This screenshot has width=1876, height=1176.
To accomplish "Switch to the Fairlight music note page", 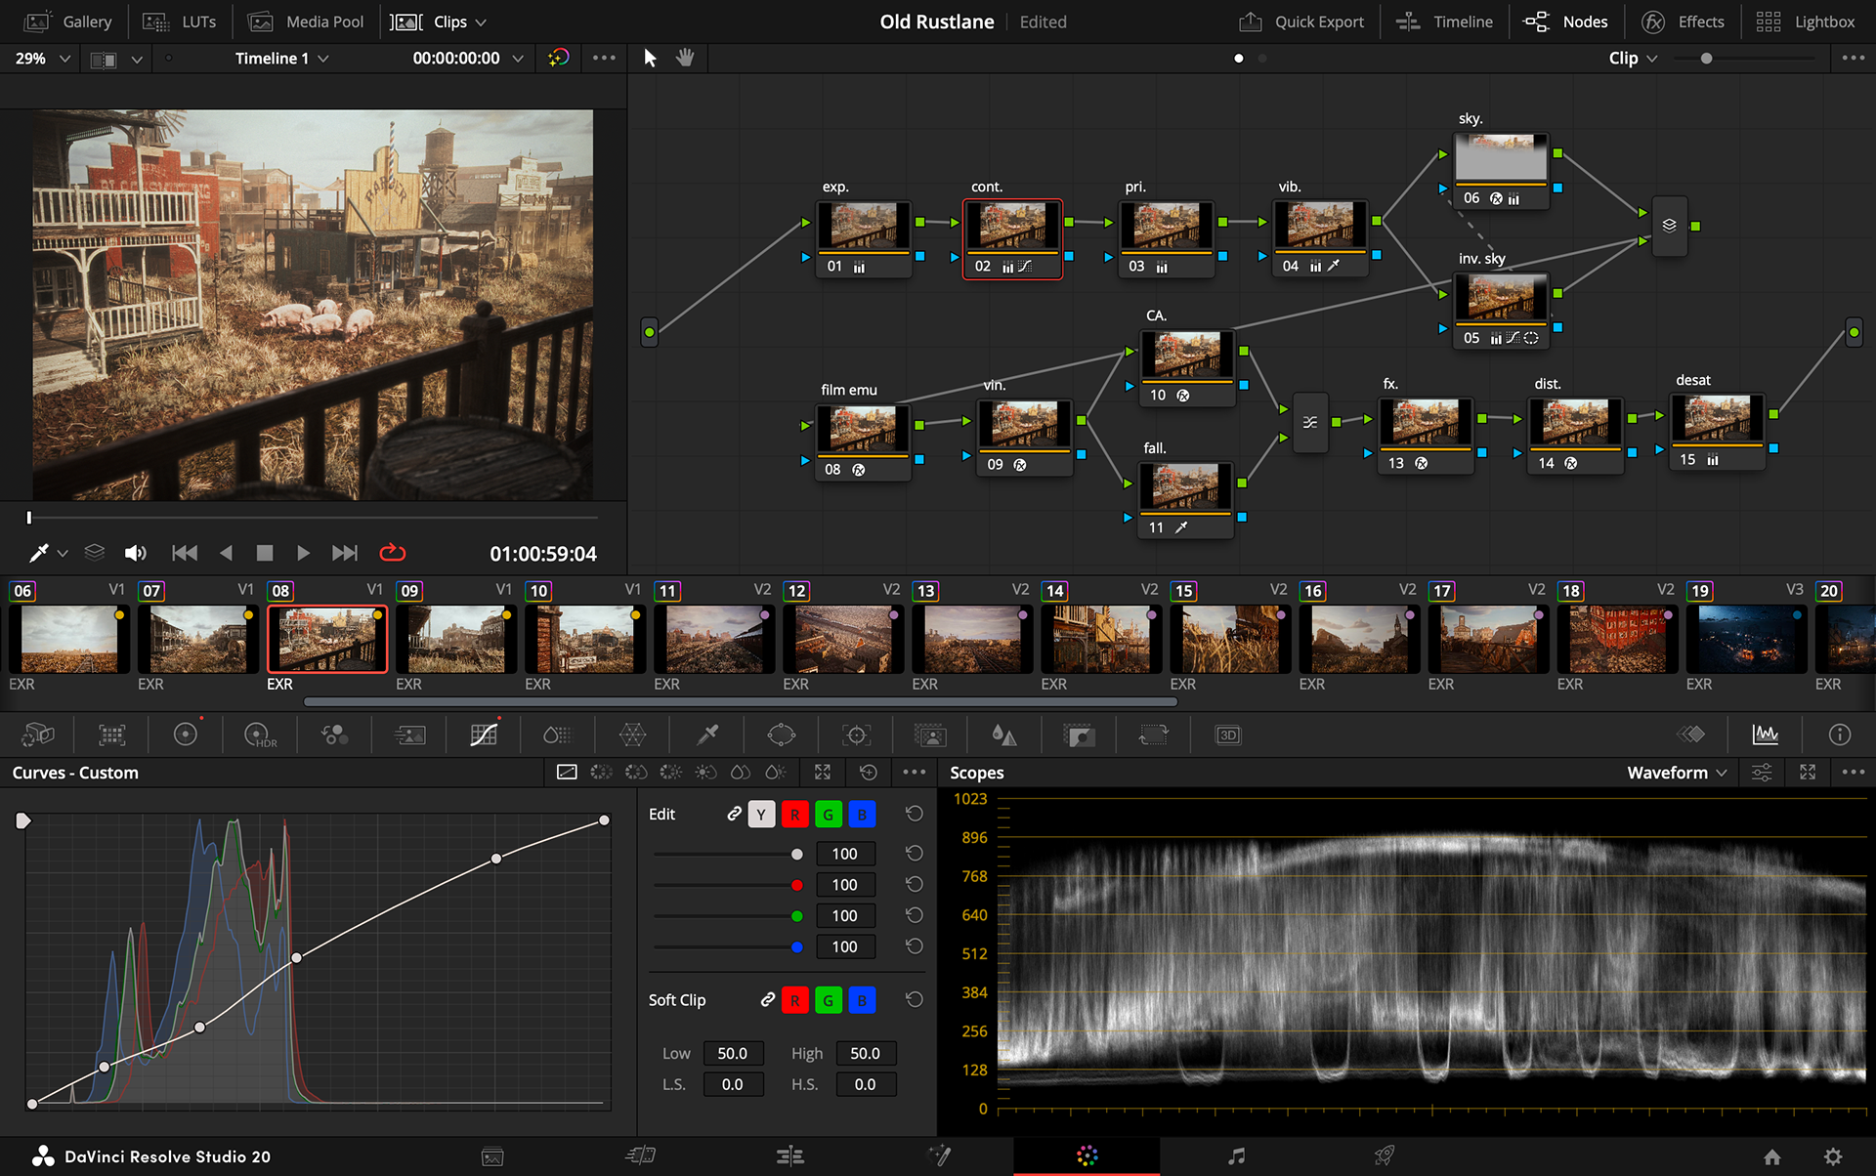I will pos(1236,1156).
